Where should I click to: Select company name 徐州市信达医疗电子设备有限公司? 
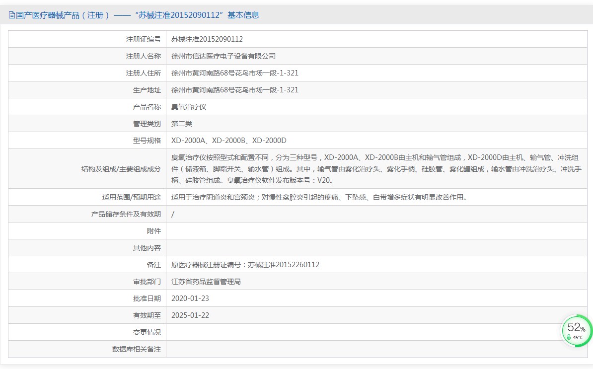(223, 56)
